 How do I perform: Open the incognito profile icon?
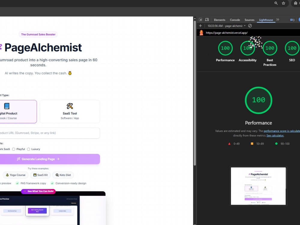point(295,3)
